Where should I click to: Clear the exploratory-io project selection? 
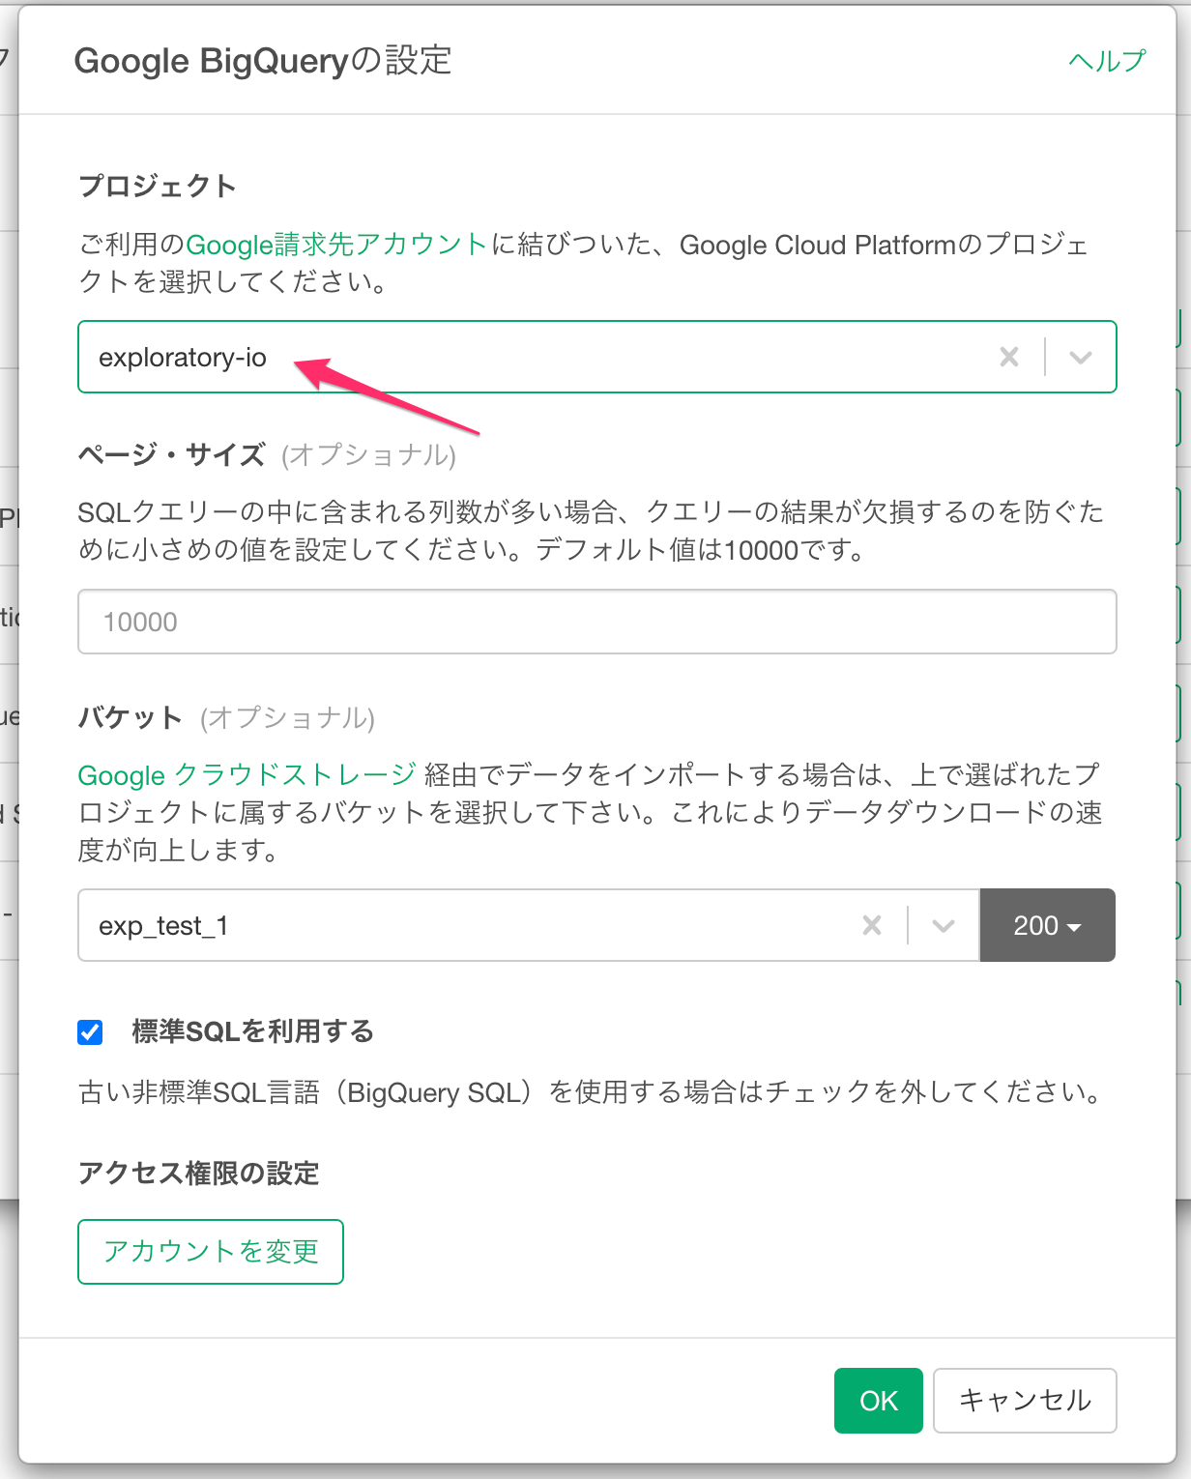[x=1009, y=357]
